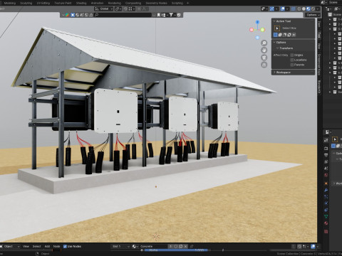Open the Options dropdown in viewport
This screenshot has width=342, height=256.
[x=313, y=15]
